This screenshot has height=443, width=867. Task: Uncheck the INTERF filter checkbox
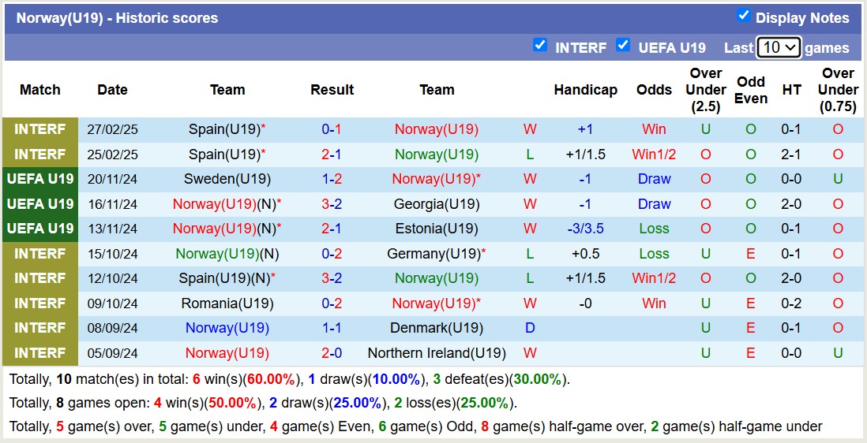click(x=540, y=45)
